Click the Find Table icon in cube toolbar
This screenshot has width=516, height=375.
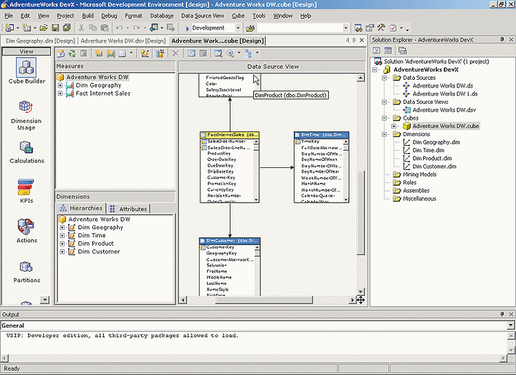(218, 54)
